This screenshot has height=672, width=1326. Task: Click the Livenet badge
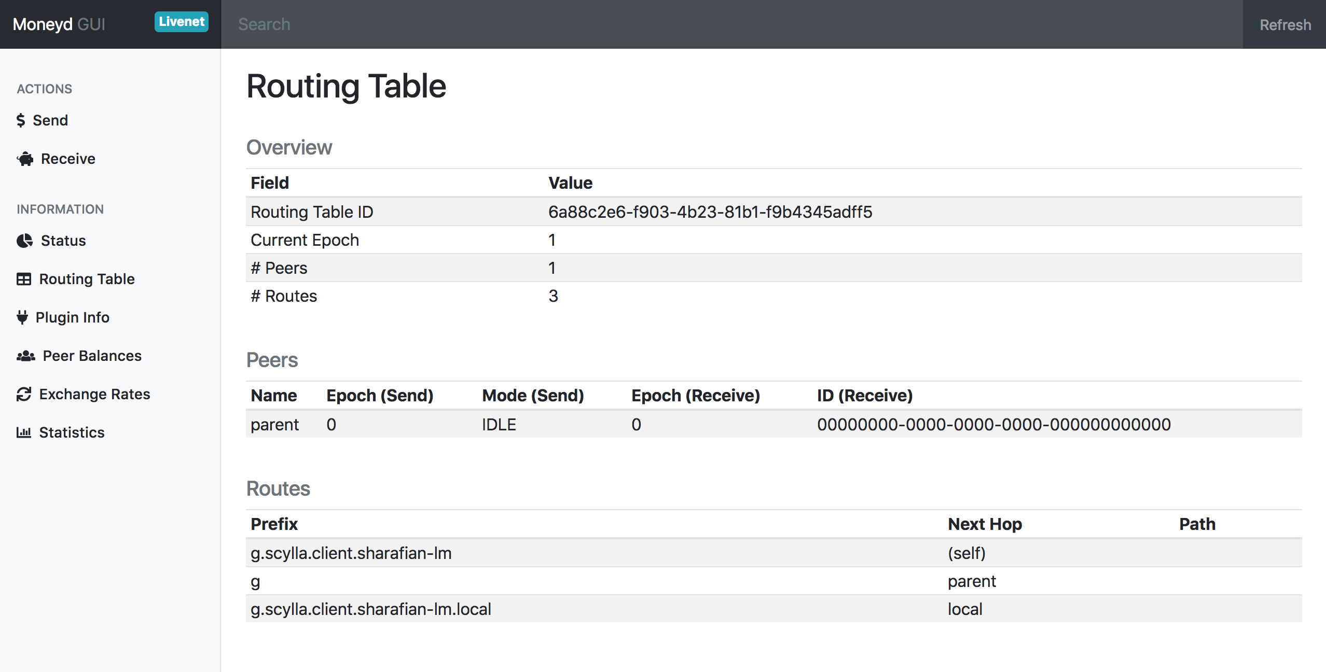(182, 22)
